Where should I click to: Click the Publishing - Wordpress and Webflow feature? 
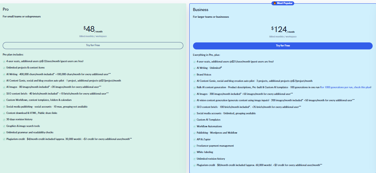pyautogui.click(x=217, y=133)
